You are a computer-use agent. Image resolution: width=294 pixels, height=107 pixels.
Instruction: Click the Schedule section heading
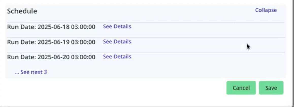click(x=22, y=11)
